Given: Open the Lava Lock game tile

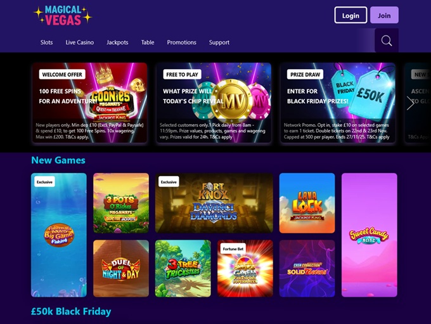Looking at the screenshot, I should 307,203.
